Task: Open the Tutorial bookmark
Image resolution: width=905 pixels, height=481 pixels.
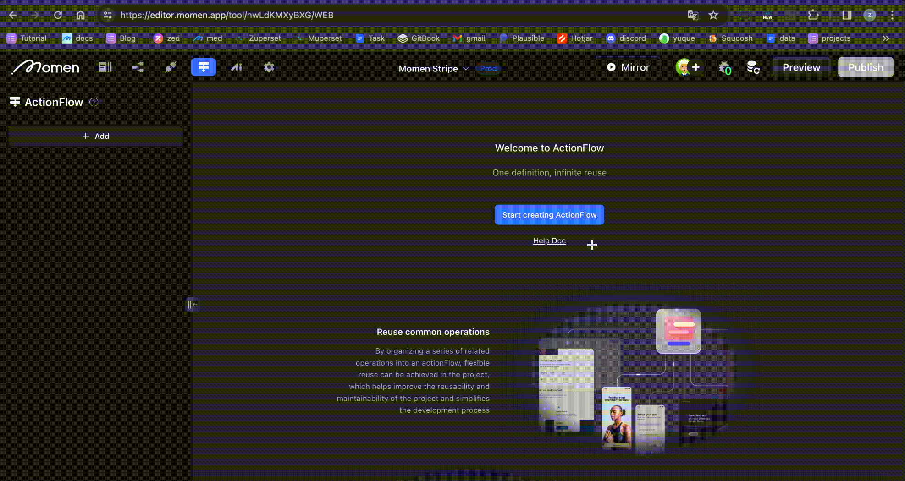Action: (27, 38)
